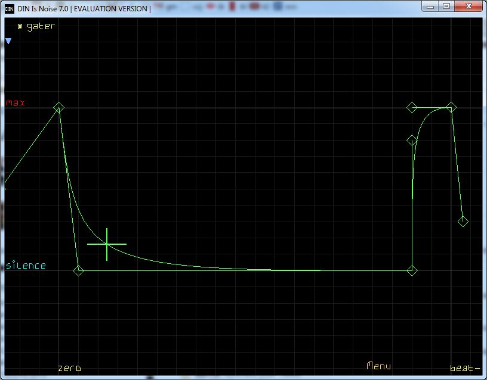
Task: Open the Menu at the bottom
Action: (x=378, y=366)
